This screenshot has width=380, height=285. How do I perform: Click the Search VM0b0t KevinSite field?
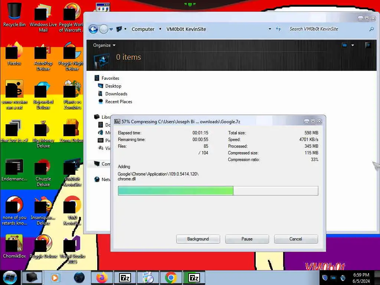tap(328, 29)
